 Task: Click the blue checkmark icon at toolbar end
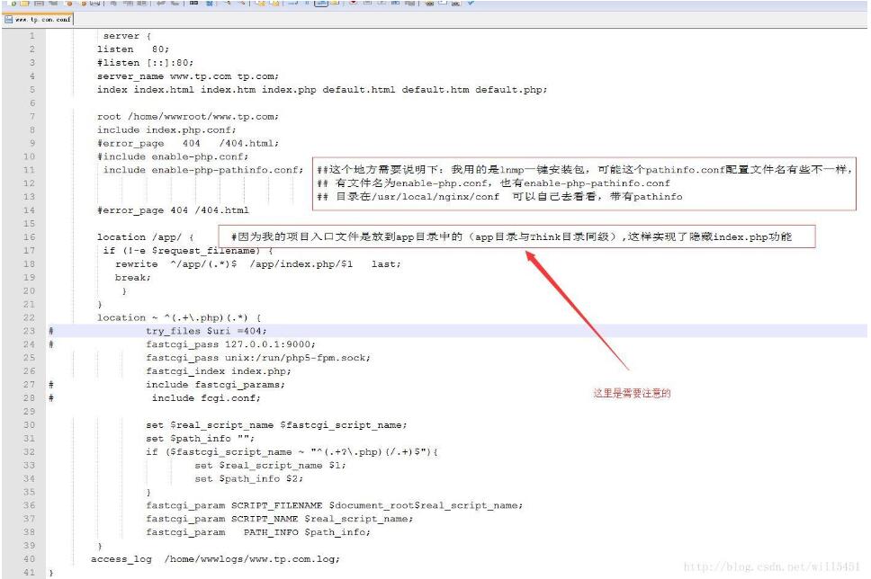[471, 4]
